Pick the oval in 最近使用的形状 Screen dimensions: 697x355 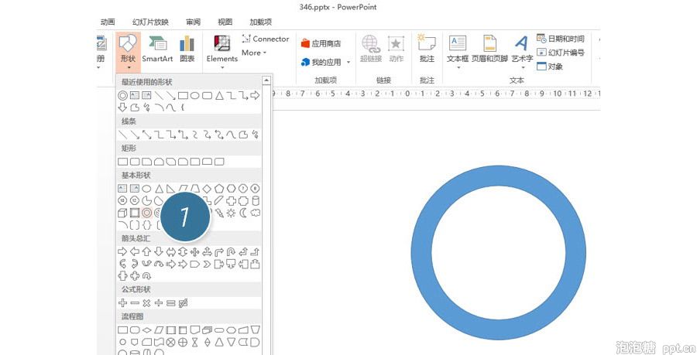[194, 95]
